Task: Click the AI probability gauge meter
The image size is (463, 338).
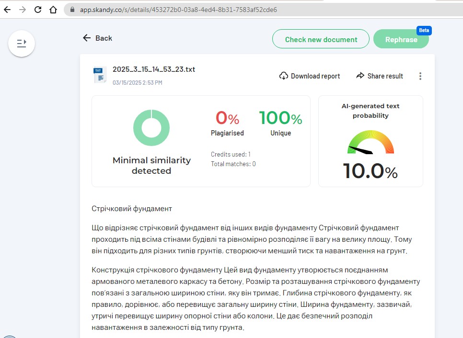Action: click(x=370, y=142)
